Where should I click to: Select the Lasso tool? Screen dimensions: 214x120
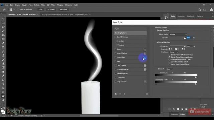[x=3, y=27]
